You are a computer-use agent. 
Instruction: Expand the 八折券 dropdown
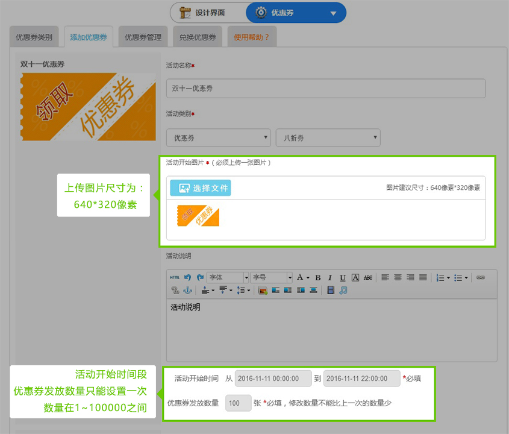pyautogui.click(x=328, y=138)
